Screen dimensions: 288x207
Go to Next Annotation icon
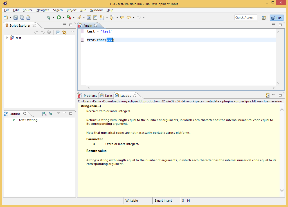coord(102,17)
